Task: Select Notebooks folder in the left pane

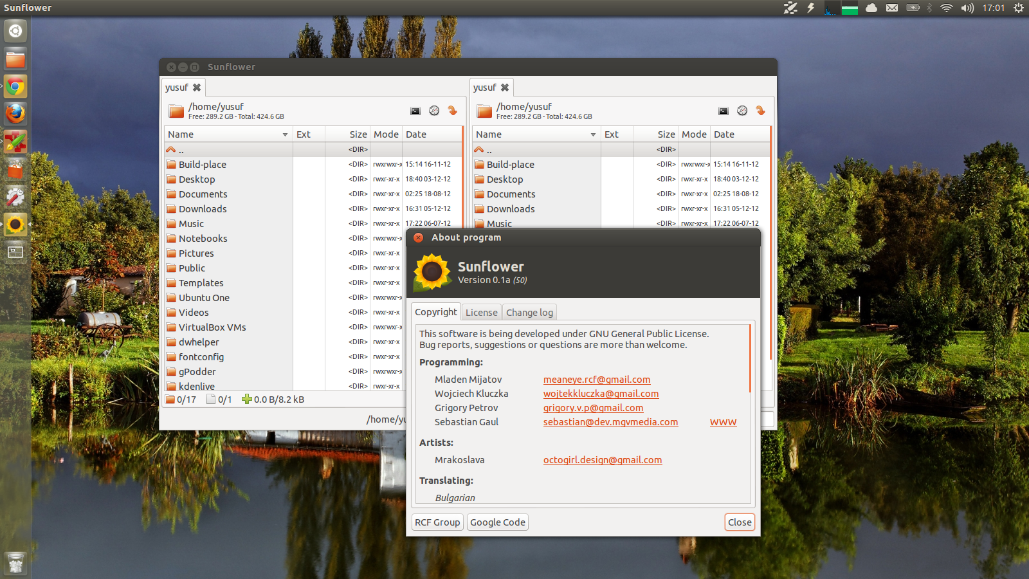Action: pos(285,239)
